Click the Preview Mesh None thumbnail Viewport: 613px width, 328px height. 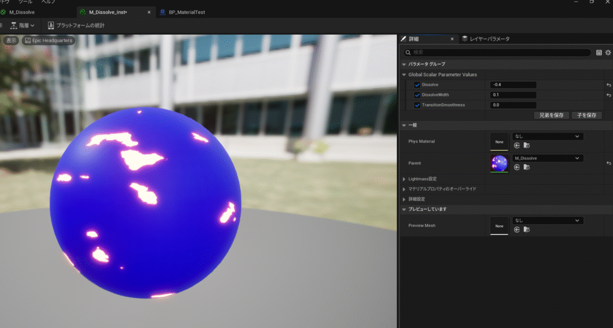[x=499, y=226]
